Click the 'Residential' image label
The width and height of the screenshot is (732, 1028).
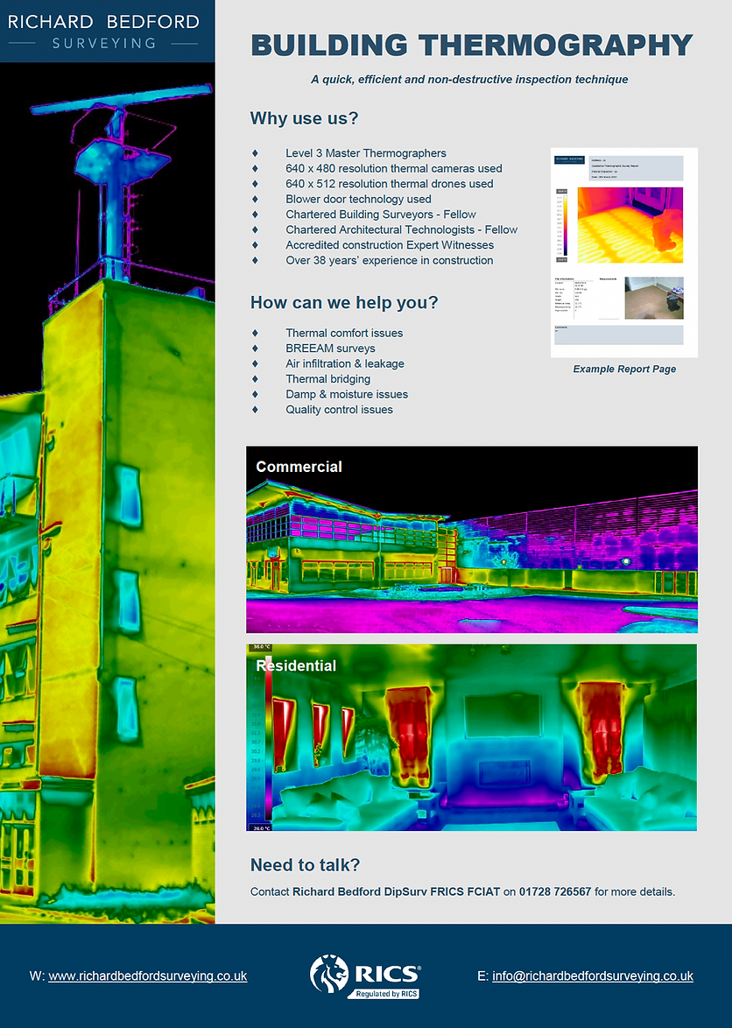(x=296, y=665)
